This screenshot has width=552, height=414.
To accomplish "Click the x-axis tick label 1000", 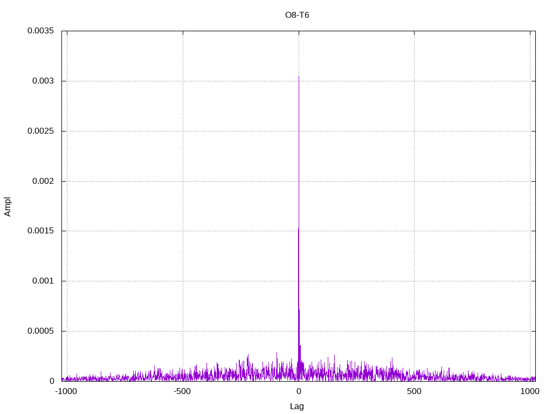I will 530,391.
